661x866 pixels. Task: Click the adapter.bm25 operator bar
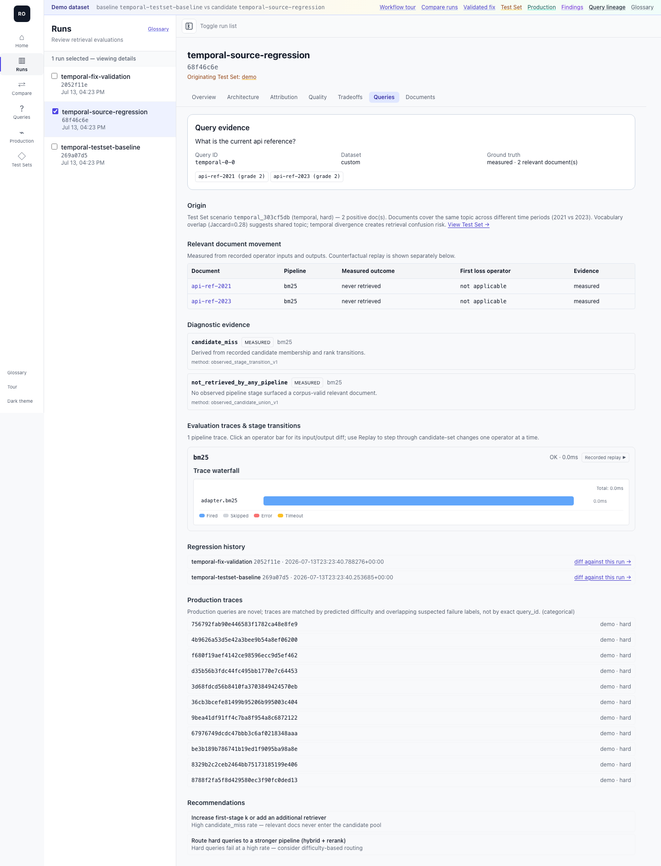pyautogui.click(x=419, y=501)
